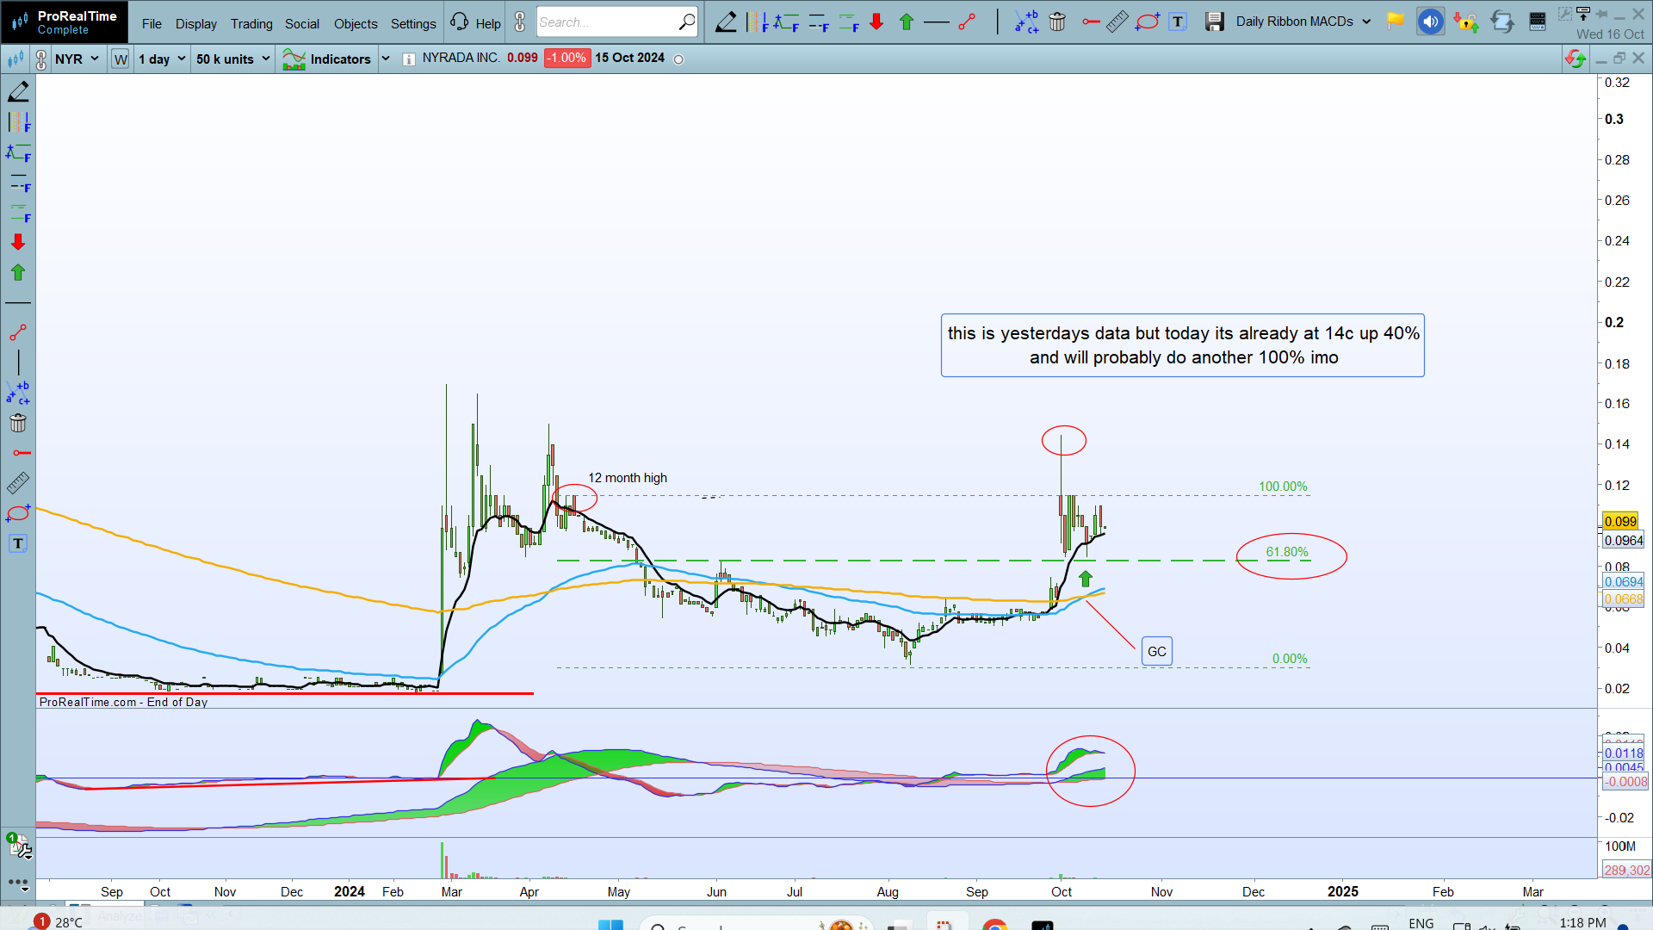Open the a+b c+ calculation tool in top toolbar
Image resolution: width=1653 pixels, height=930 pixels.
click(1026, 22)
